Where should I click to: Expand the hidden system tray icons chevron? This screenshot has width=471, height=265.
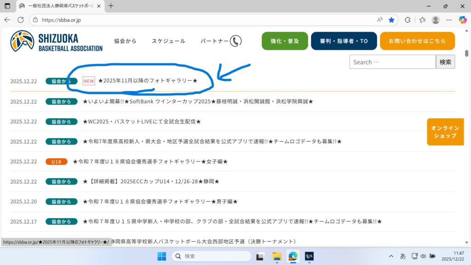(x=391, y=256)
